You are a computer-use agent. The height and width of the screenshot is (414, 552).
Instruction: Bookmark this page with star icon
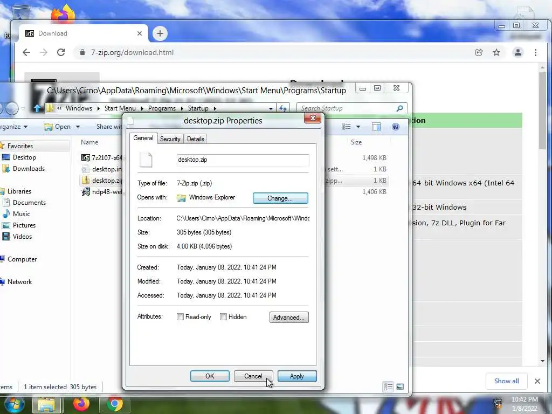[x=496, y=52]
